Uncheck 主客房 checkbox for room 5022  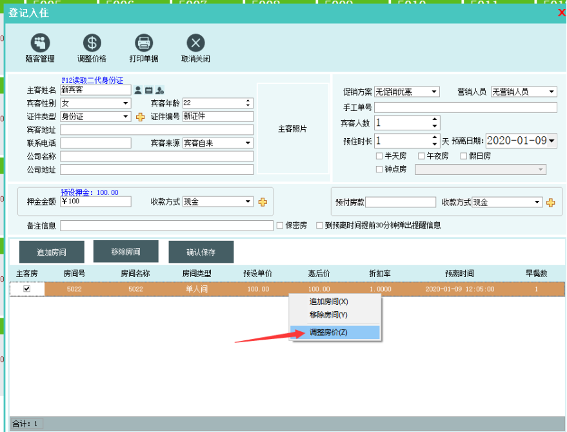(26, 289)
